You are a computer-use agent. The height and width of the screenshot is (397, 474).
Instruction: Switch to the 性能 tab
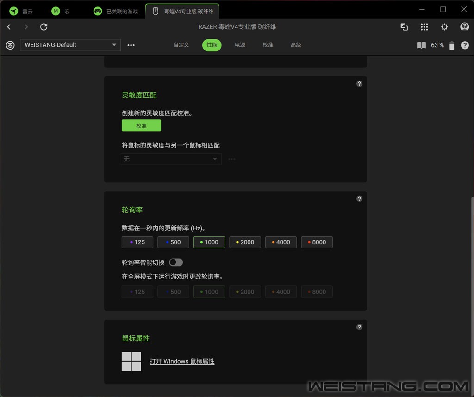tap(212, 45)
